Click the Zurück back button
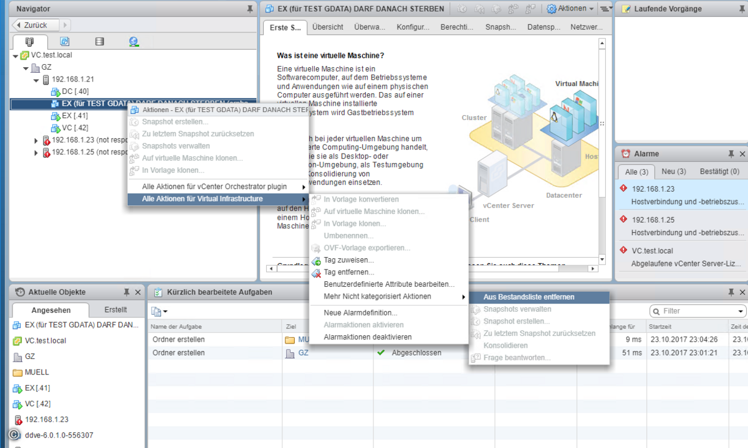This screenshot has width=748, height=448. coord(36,25)
